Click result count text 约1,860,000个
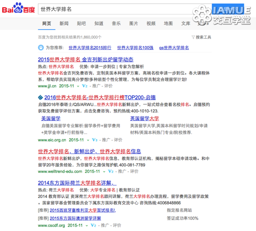The height and width of the screenshot is (231, 256). click(89, 37)
